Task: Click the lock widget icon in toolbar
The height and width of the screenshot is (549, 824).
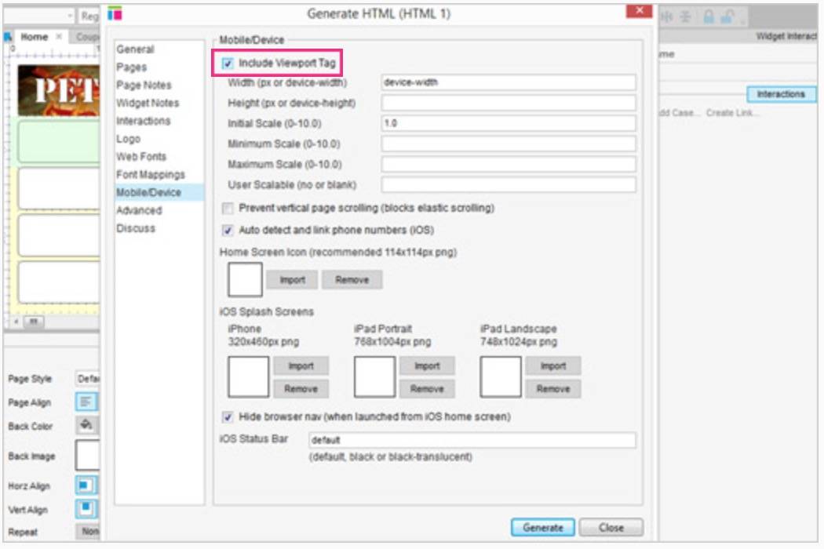Action: coord(708,17)
